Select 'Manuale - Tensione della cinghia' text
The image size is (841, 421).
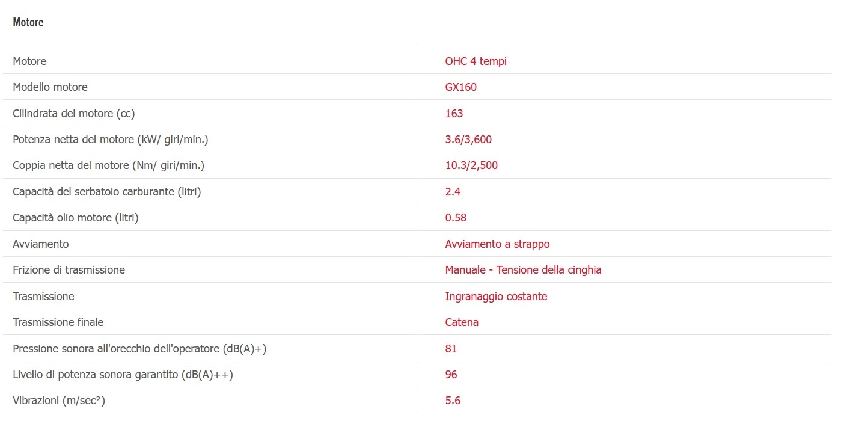click(x=523, y=270)
